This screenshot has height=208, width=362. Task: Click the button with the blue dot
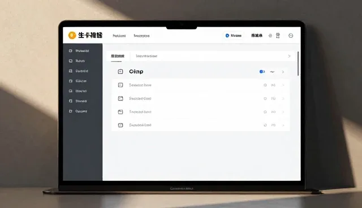[233, 36]
